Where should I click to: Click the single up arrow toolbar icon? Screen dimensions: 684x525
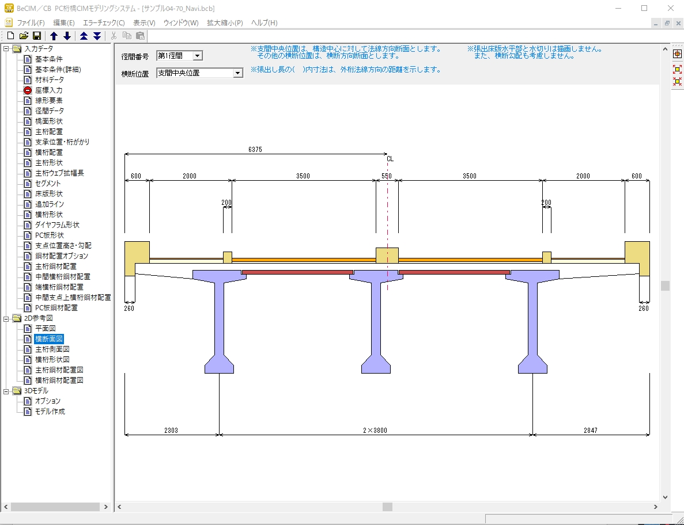(x=54, y=36)
